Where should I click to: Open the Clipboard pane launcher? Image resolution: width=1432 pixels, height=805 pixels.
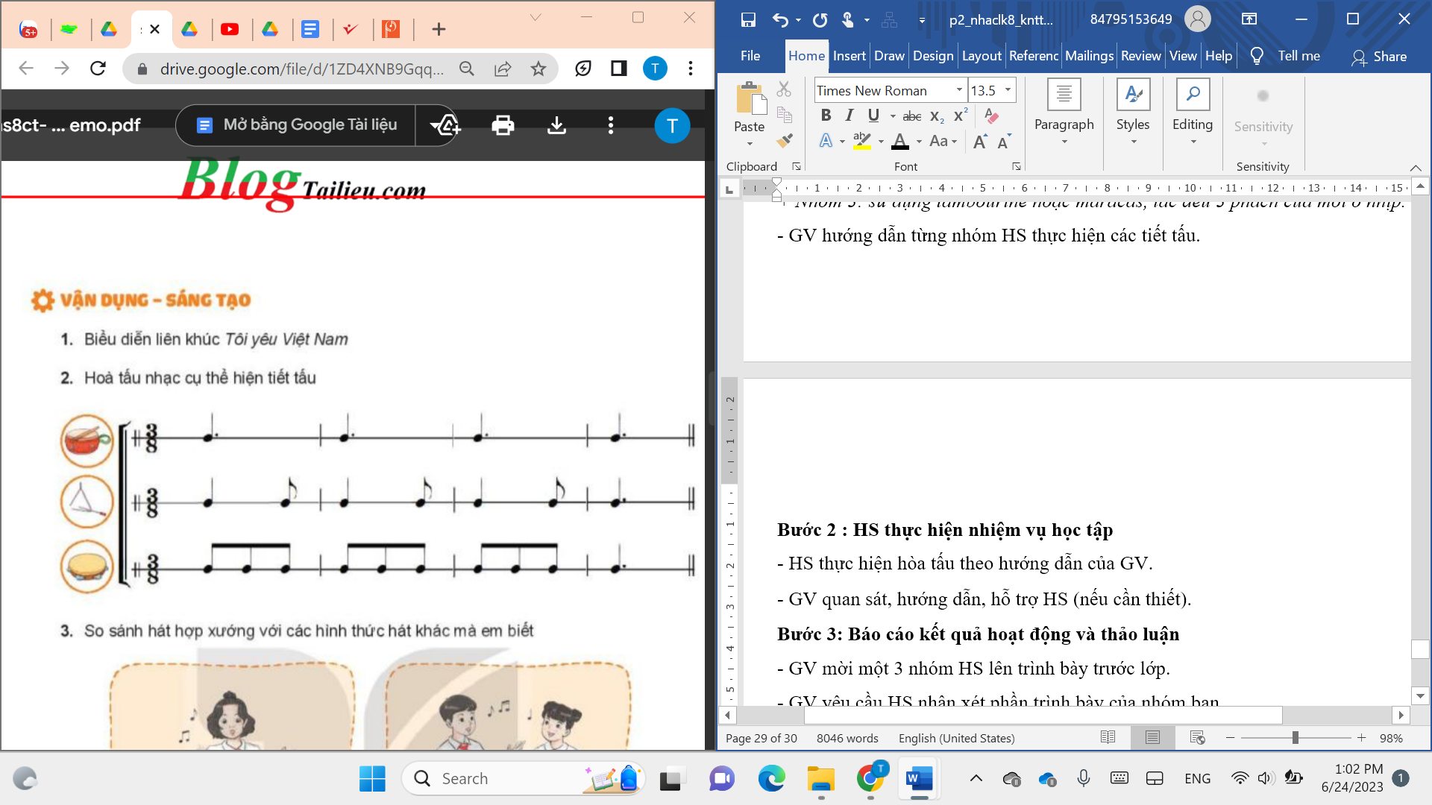coord(797,167)
